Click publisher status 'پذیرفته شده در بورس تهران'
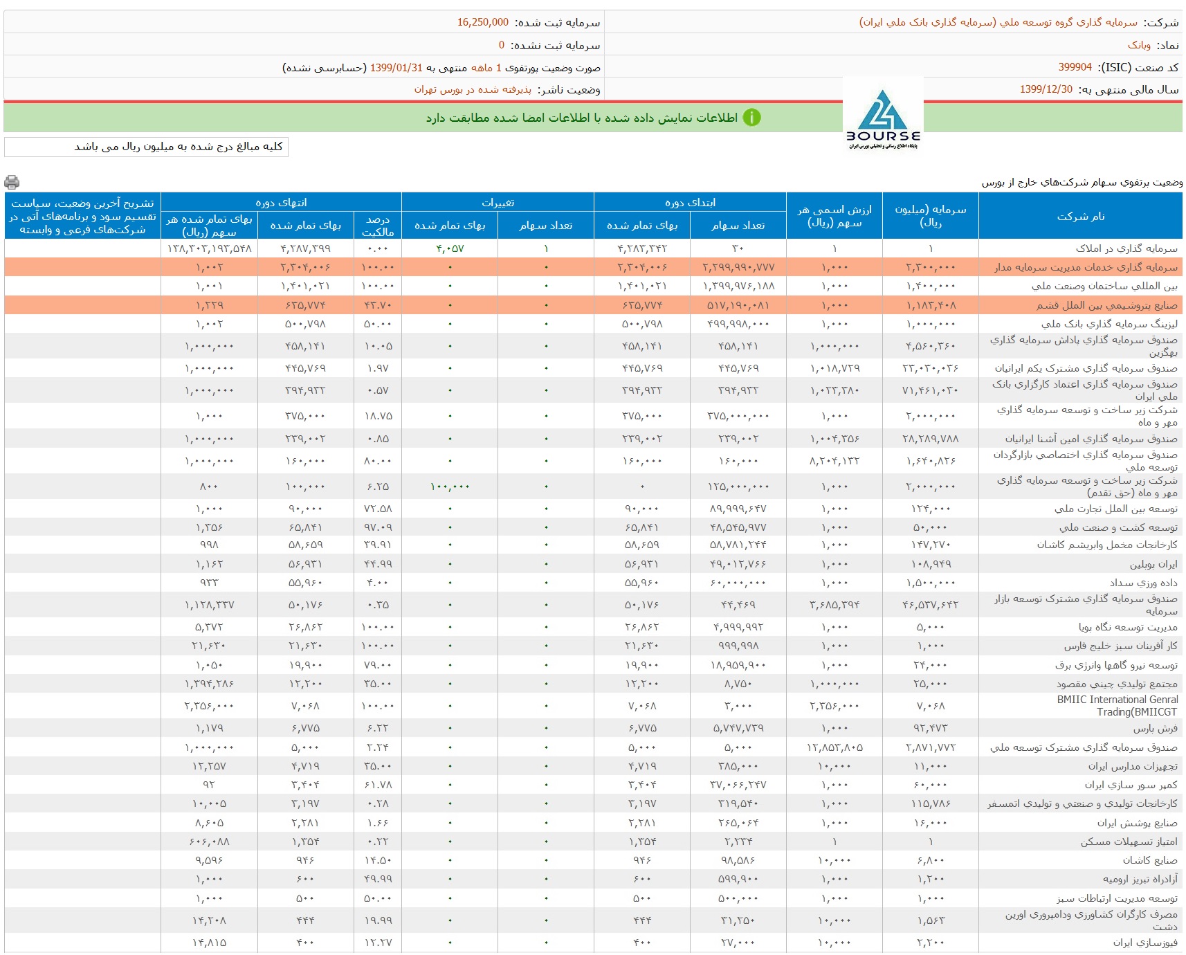This screenshot has width=1186, height=955. [x=473, y=89]
